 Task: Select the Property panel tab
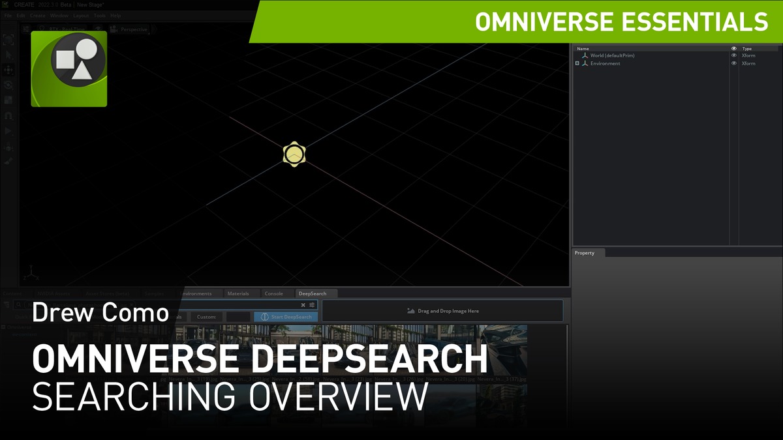585,253
